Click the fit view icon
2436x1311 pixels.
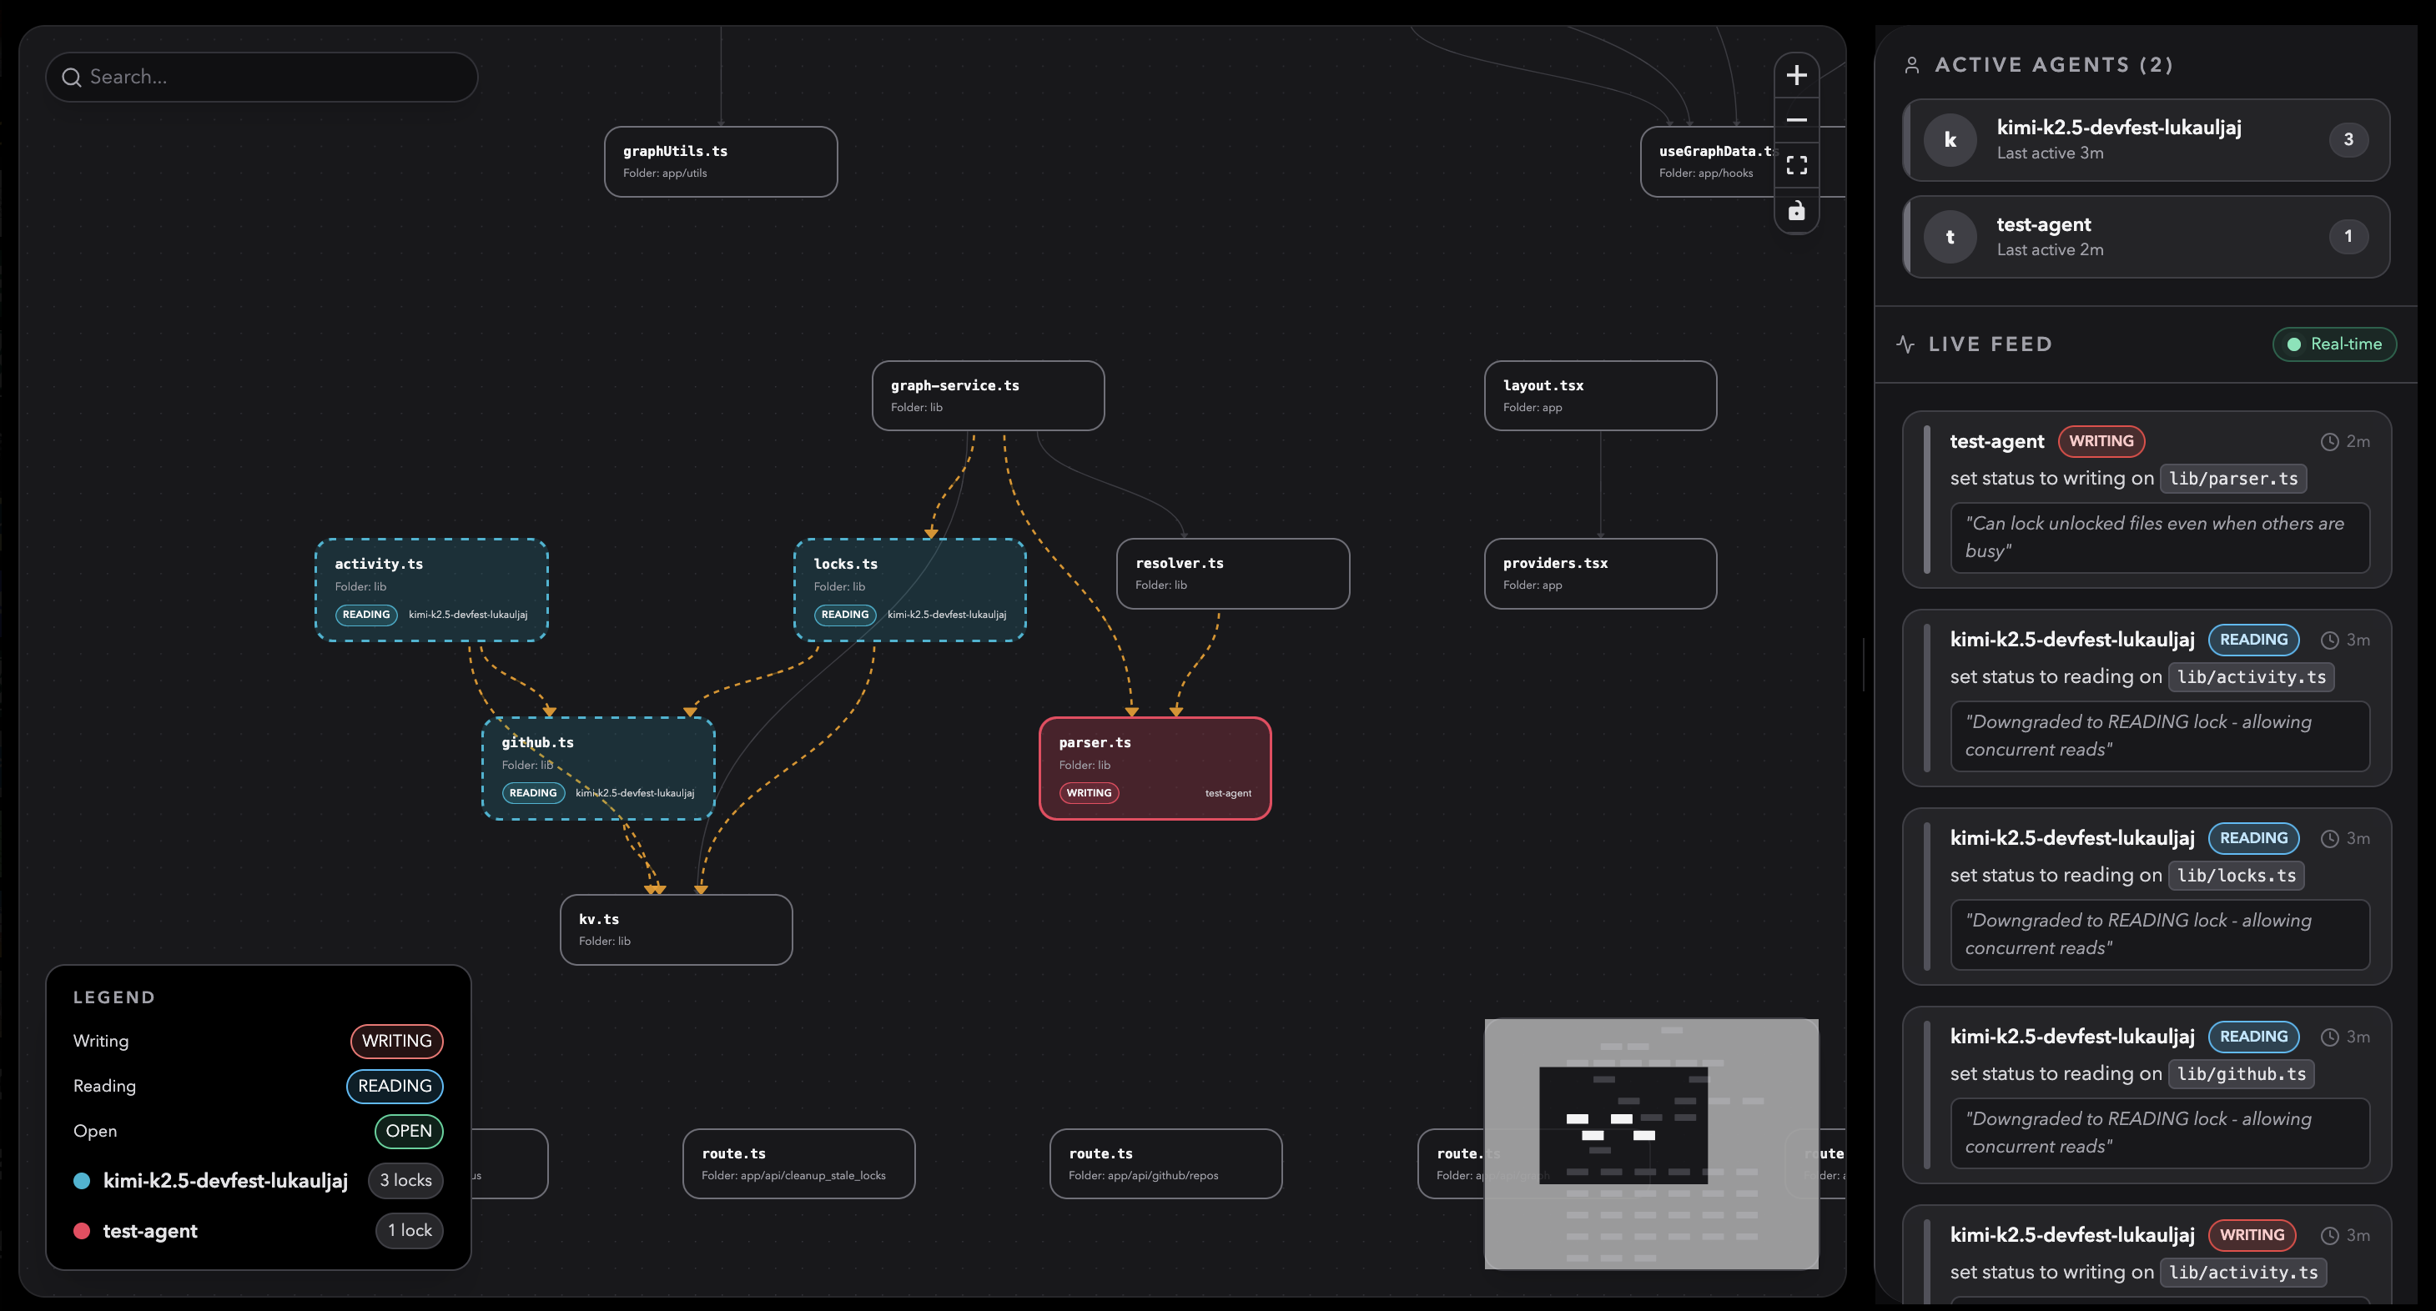(1796, 165)
